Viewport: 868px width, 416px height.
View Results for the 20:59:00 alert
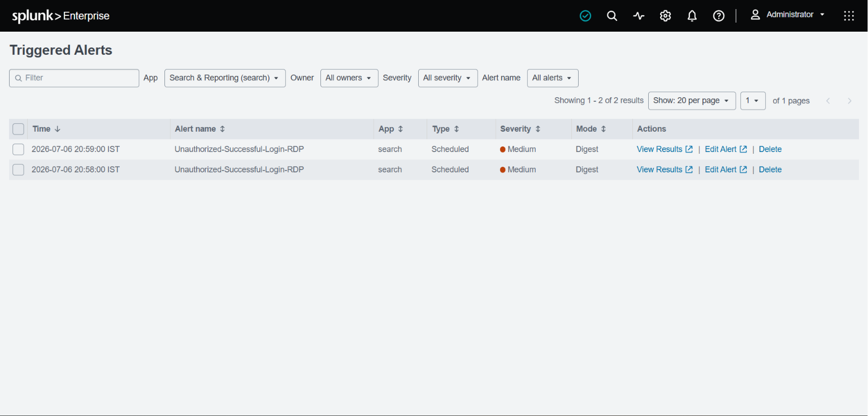pos(665,149)
